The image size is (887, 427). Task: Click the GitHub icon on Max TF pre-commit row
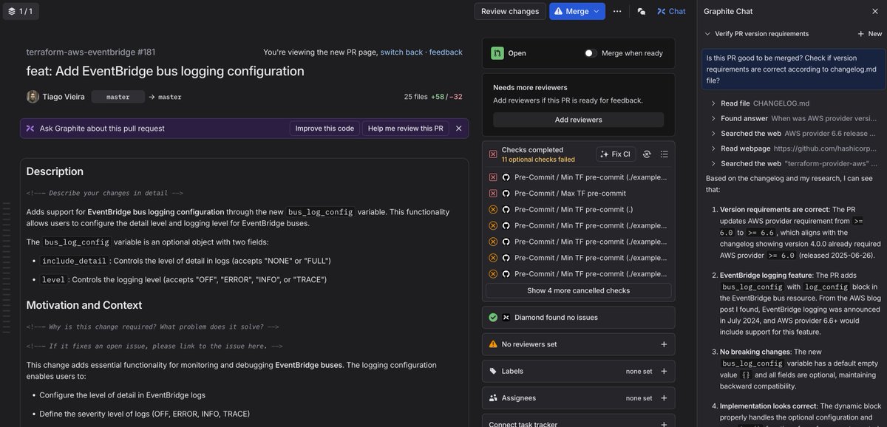(x=506, y=193)
